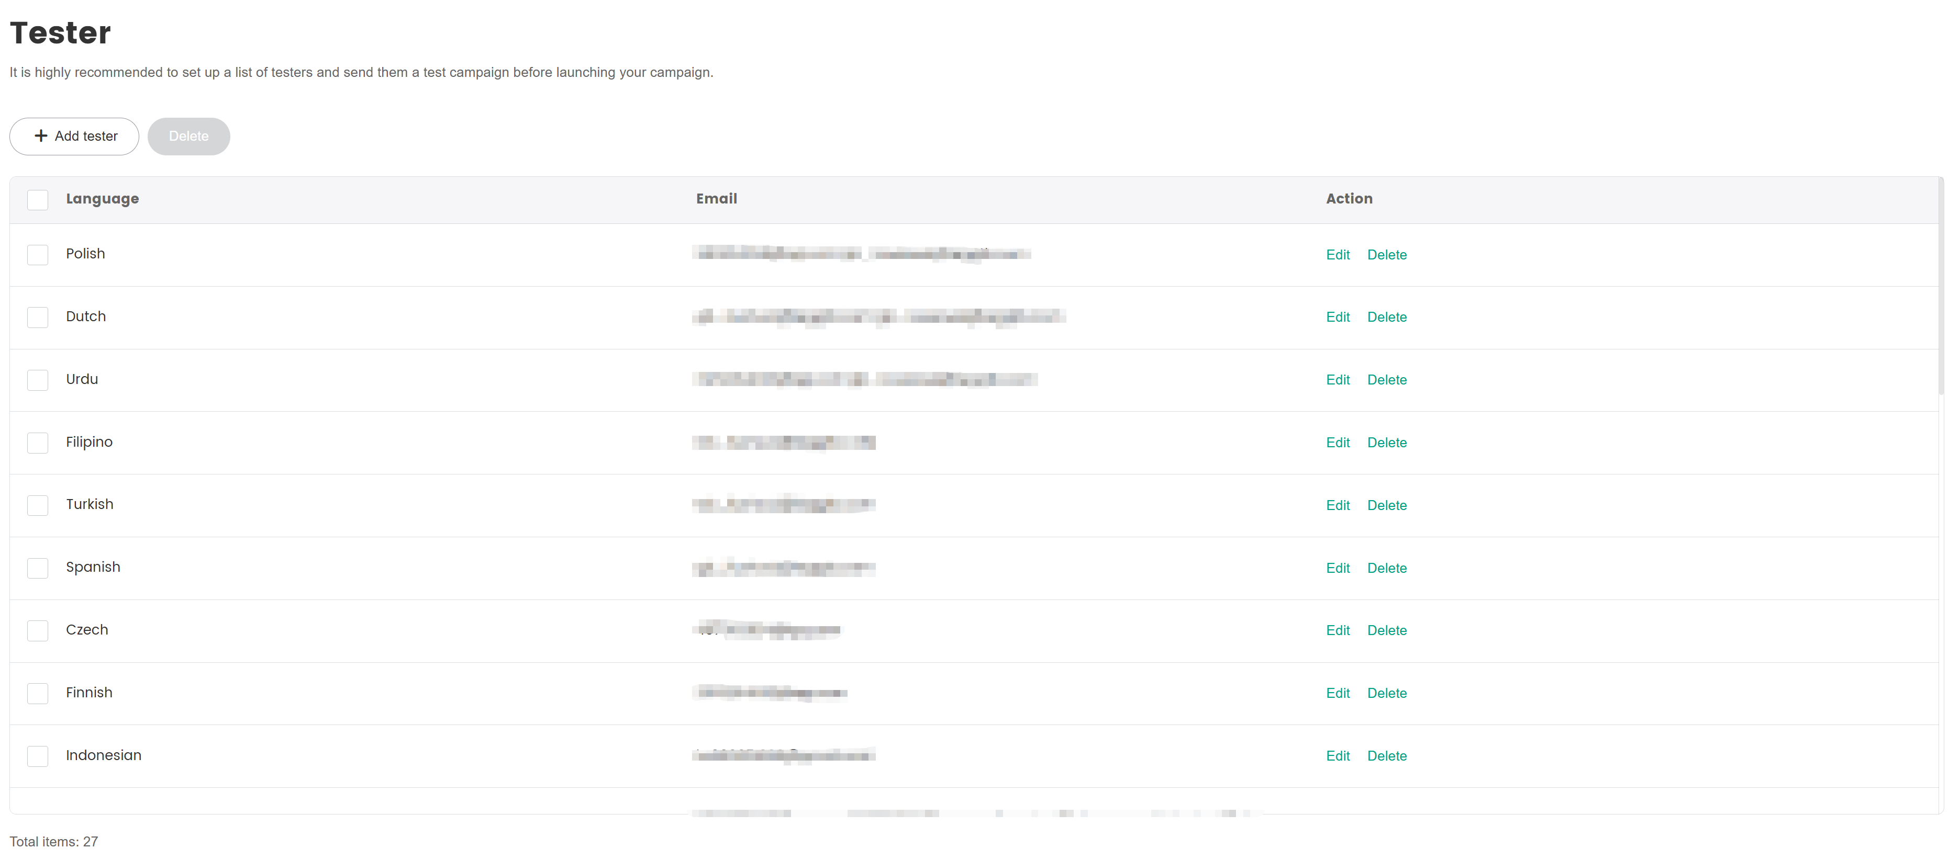Select the Dutch tester checkbox

pos(37,317)
